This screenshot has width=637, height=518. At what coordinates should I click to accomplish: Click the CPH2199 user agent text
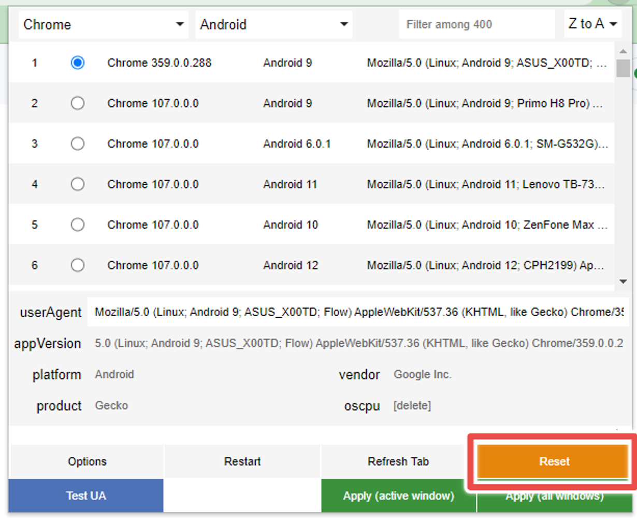pos(485,265)
